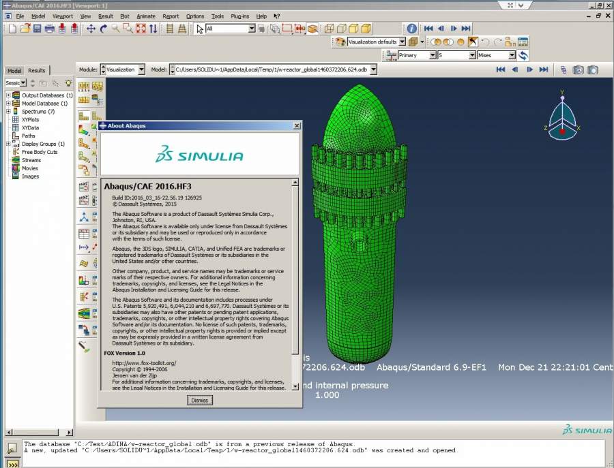Click the Print icon in toolbar
The width and height of the screenshot is (614, 468).
pyautogui.click(x=50, y=29)
